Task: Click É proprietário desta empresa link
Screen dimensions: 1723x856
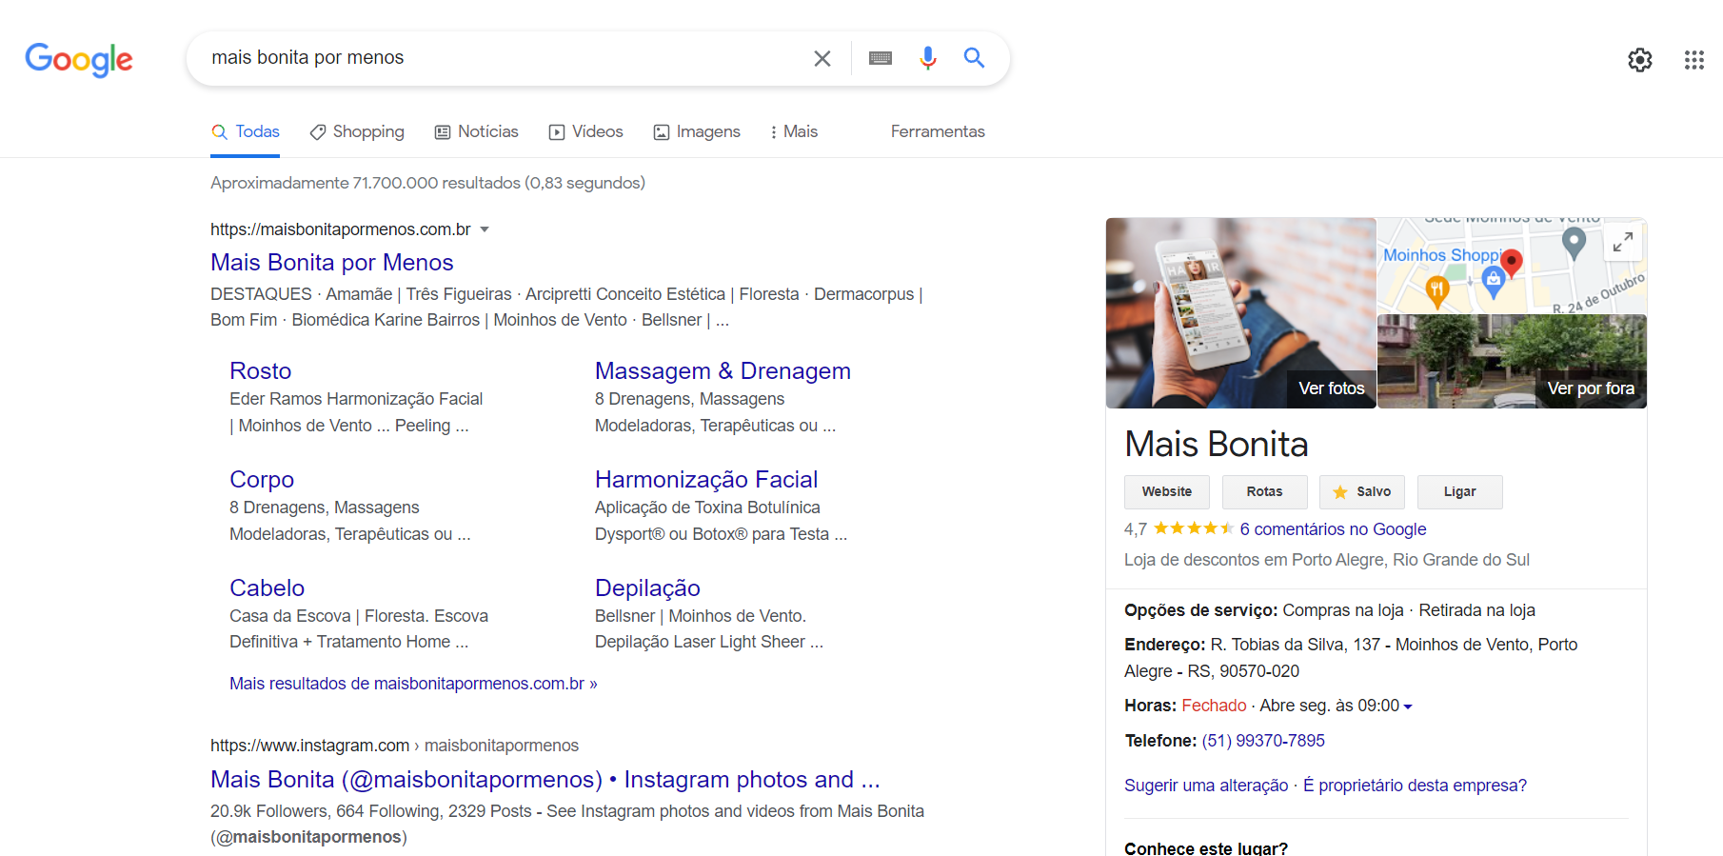Action: tap(1415, 786)
